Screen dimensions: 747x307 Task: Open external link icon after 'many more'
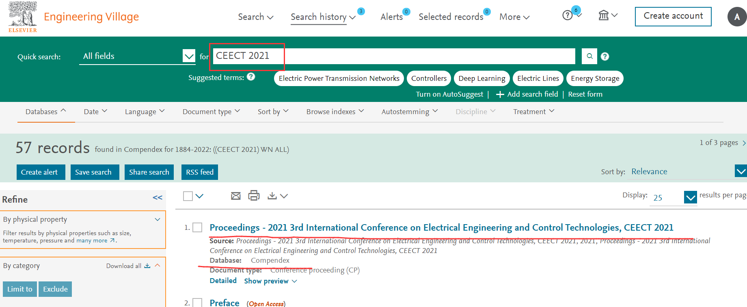112,240
